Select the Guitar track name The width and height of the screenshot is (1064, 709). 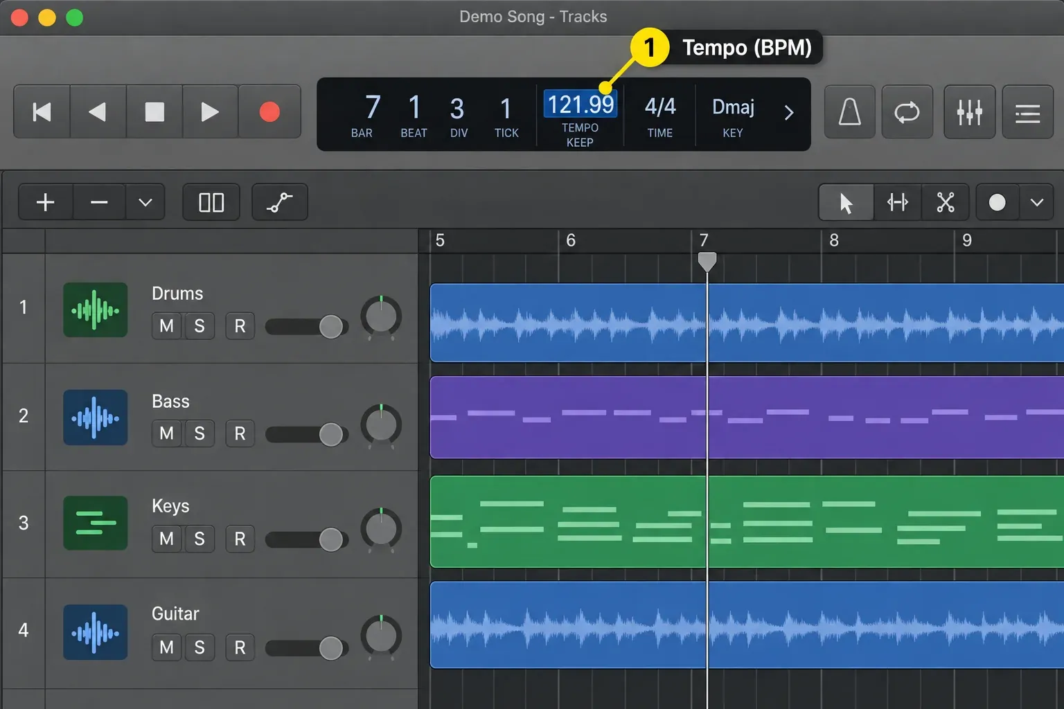pos(175,614)
